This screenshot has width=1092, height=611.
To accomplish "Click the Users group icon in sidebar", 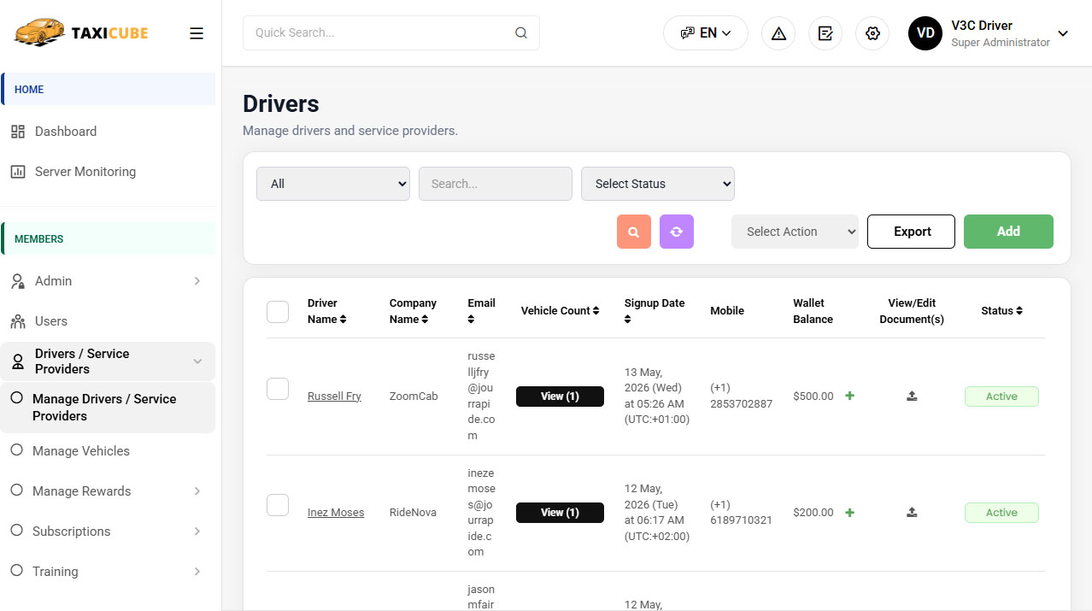I will pyautogui.click(x=18, y=321).
